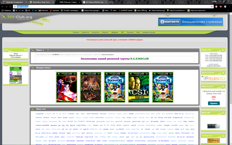Close the Skylanders Imaginators tab
The height and width of the screenshot is (145, 232).
pyautogui.click(x=26, y=2)
